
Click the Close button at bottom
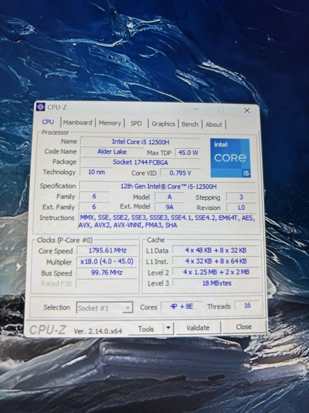tap(244, 327)
